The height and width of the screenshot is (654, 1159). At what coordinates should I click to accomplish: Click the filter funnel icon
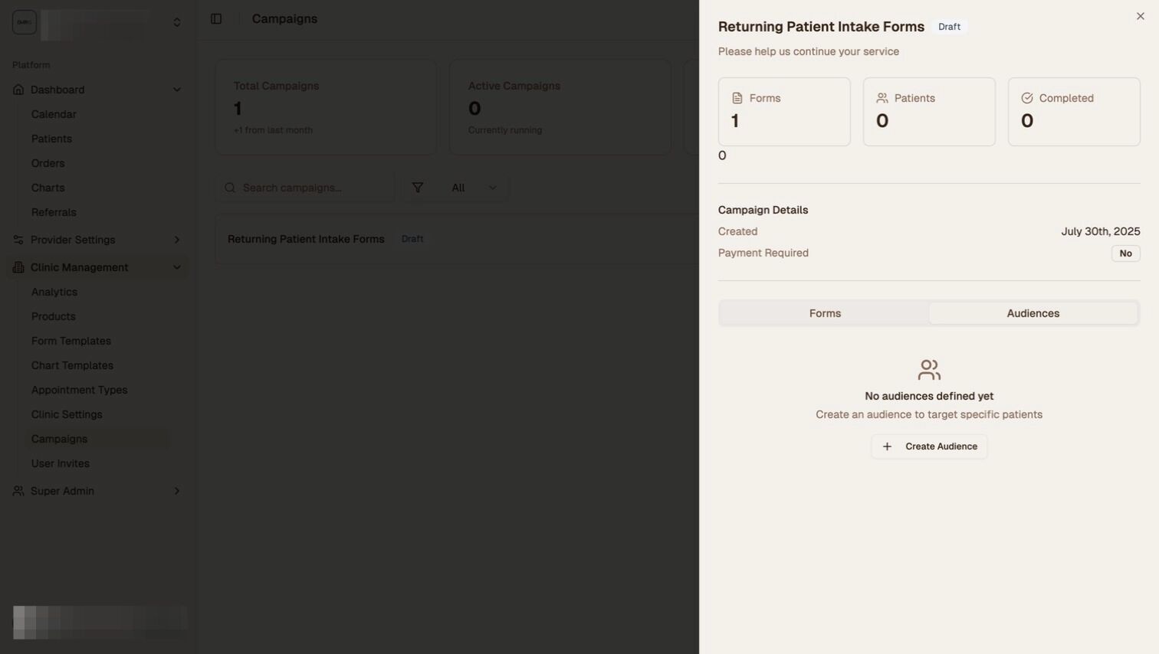(418, 188)
